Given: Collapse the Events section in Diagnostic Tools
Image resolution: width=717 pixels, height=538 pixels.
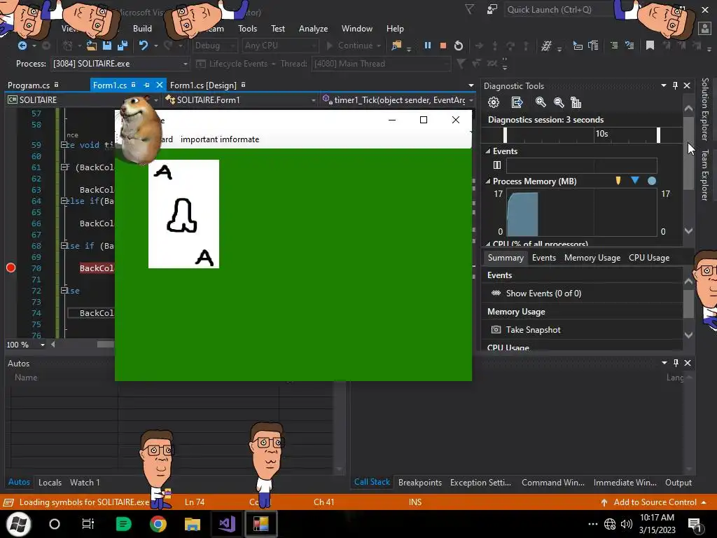Looking at the screenshot, I should click(x=488, y=151).
